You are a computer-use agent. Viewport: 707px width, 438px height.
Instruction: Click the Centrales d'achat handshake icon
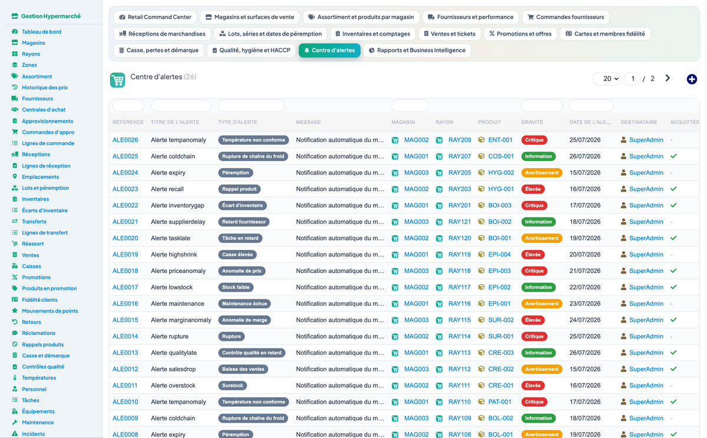15,110
